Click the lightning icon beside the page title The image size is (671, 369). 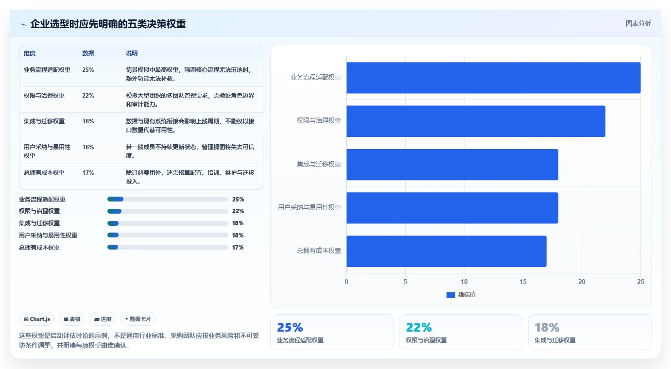click(23, 24)
